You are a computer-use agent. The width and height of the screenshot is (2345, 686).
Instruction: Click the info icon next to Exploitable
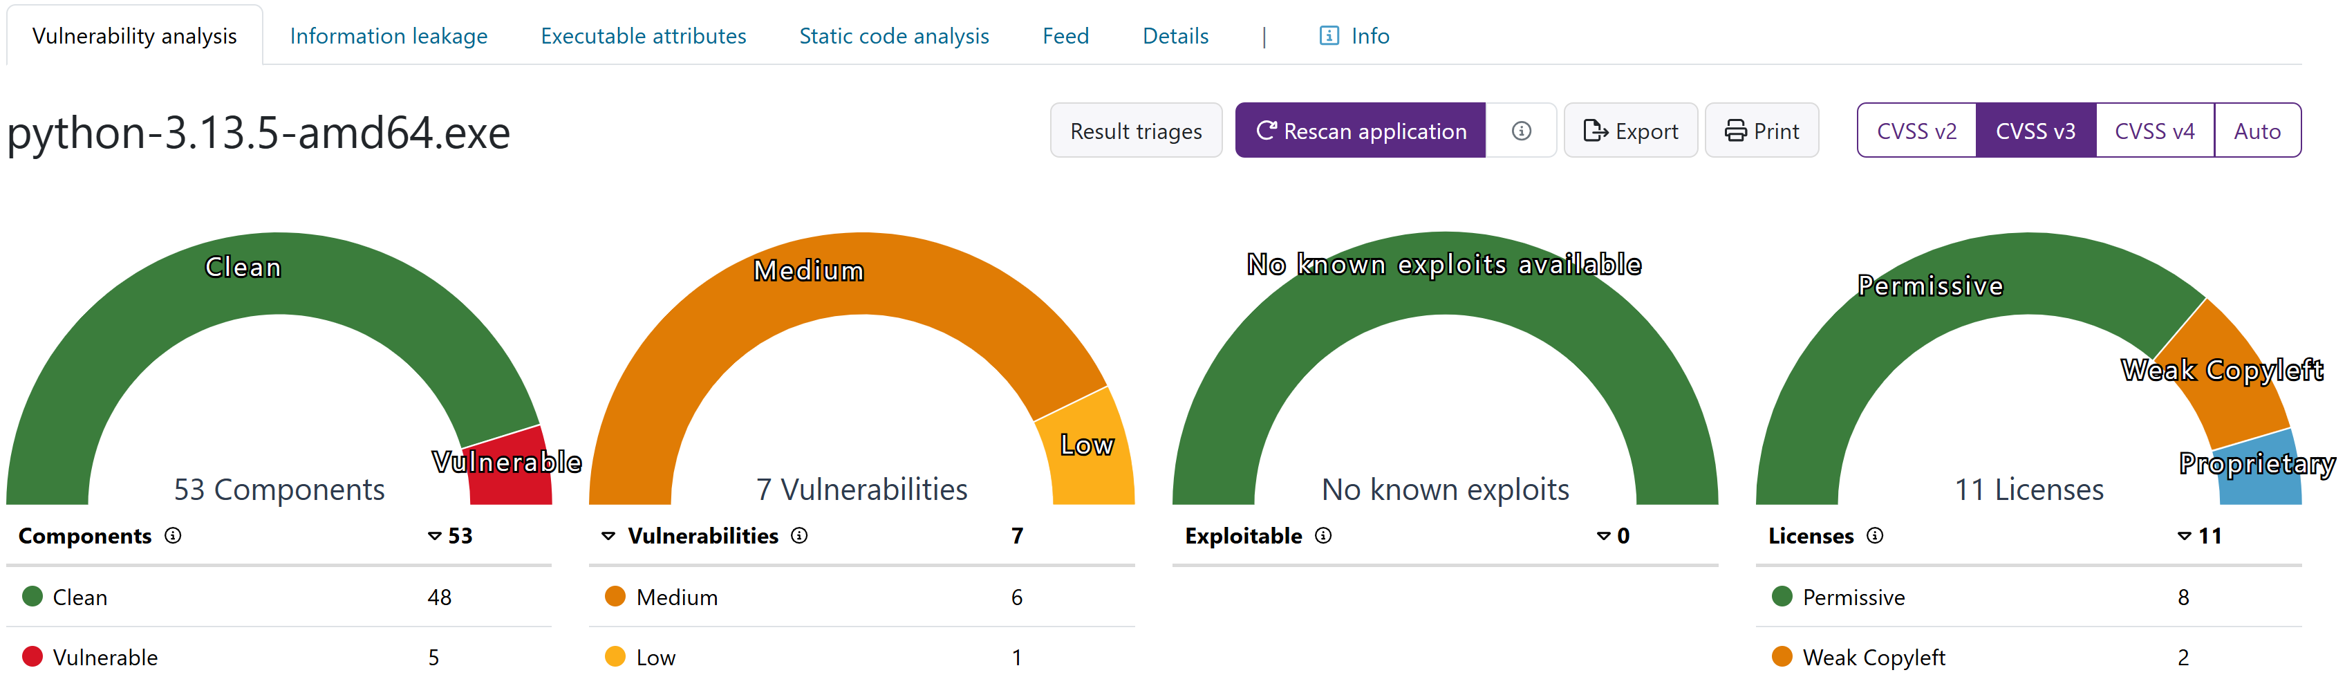point(1324,536)
